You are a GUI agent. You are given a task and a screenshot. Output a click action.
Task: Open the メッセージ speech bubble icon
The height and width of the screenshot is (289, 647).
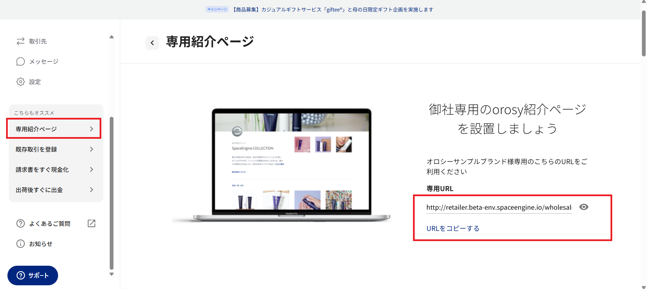21,61
